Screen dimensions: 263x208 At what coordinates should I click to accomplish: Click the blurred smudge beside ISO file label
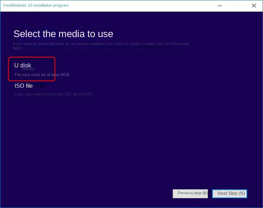40,86
